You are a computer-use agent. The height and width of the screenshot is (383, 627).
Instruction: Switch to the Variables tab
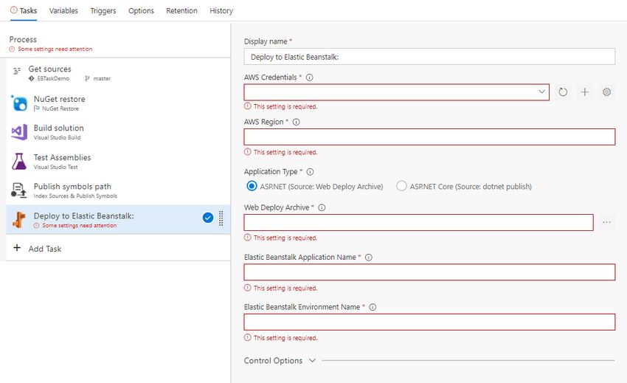[63, 11]
